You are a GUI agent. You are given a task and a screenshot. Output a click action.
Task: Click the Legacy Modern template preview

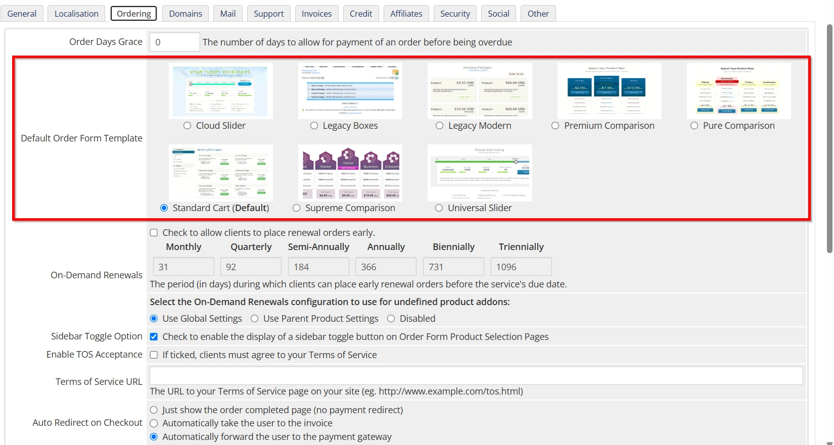click(480, 91)
